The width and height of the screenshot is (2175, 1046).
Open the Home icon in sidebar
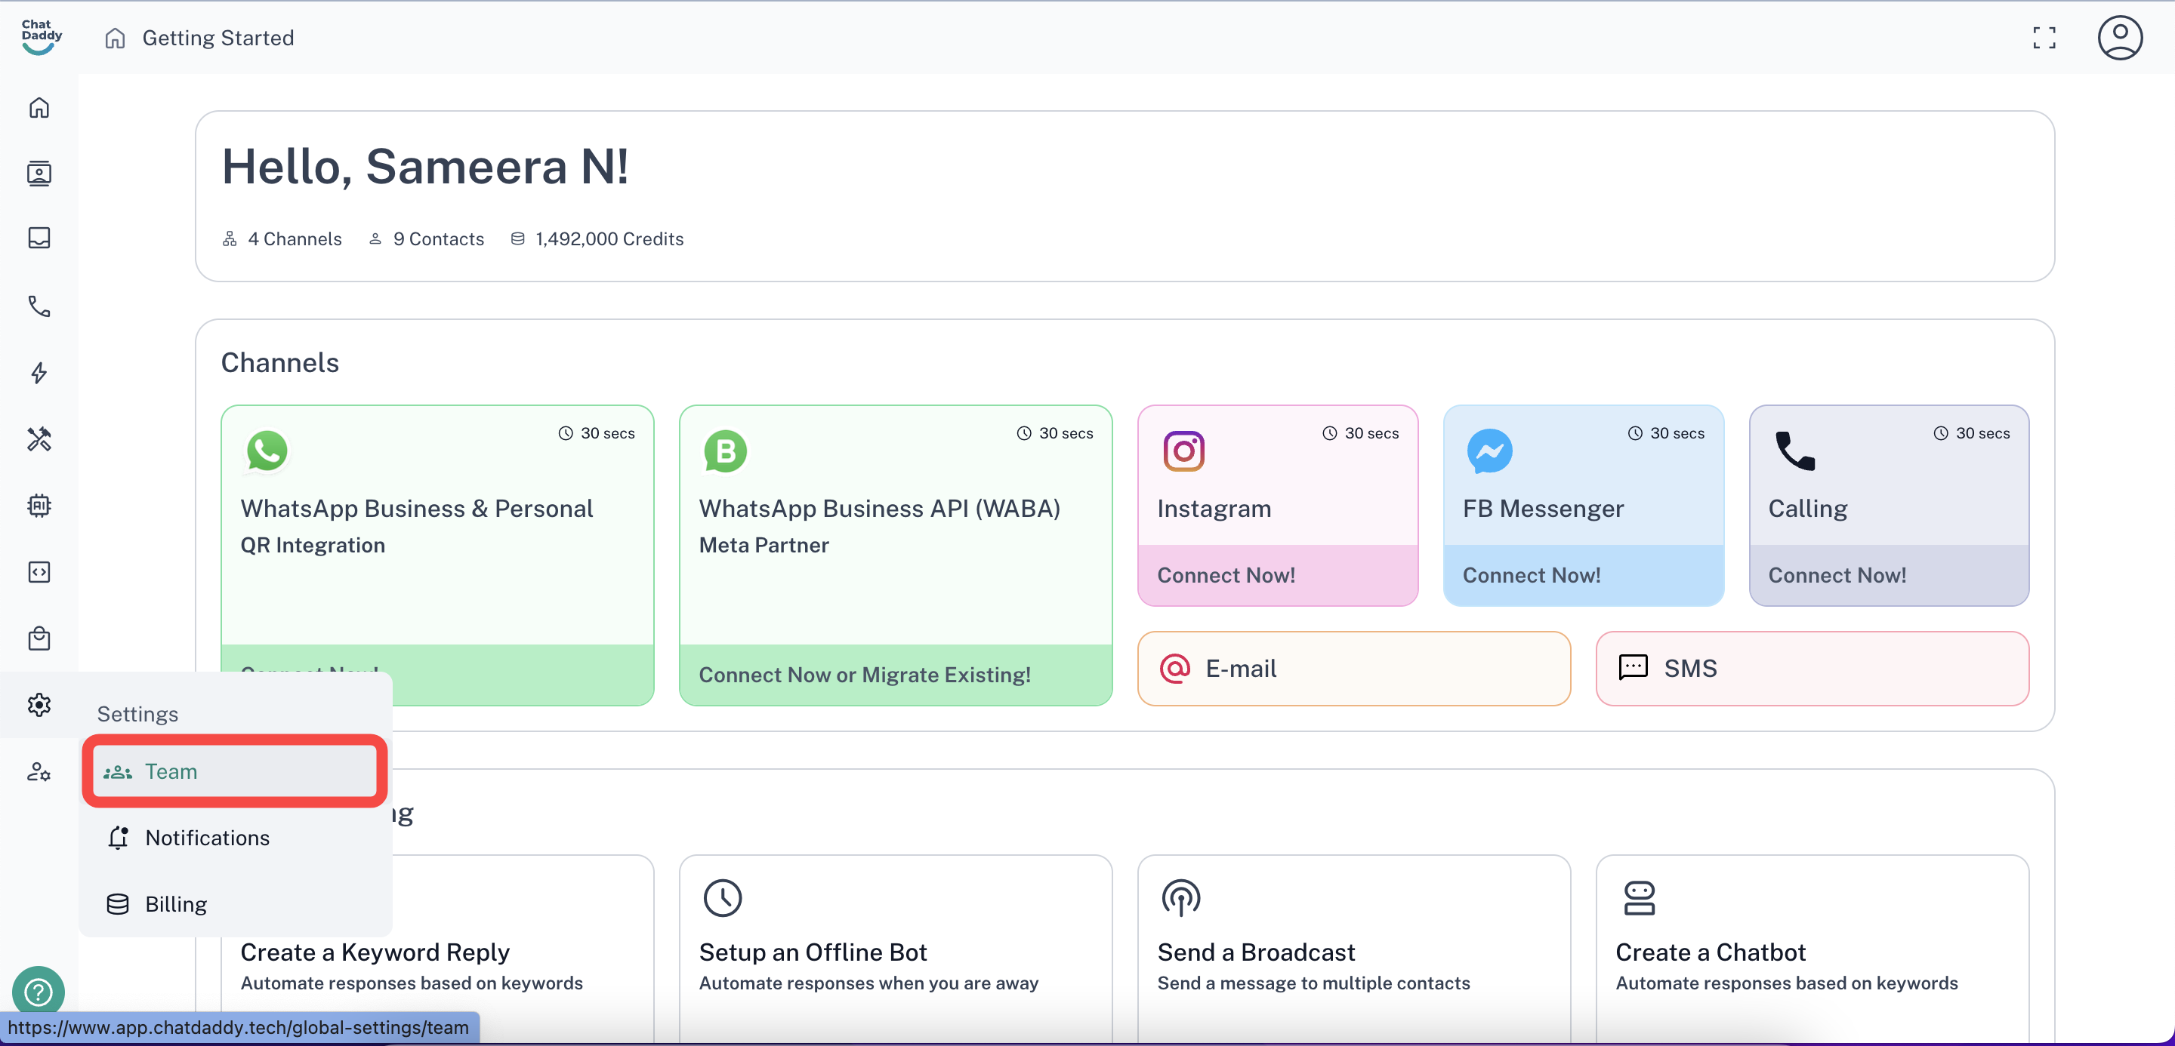(39, 108)
